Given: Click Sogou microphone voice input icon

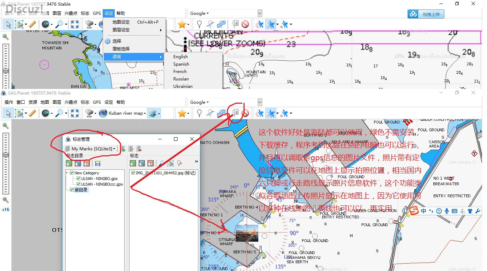Looking at the screenshot, I should (447, 211).
